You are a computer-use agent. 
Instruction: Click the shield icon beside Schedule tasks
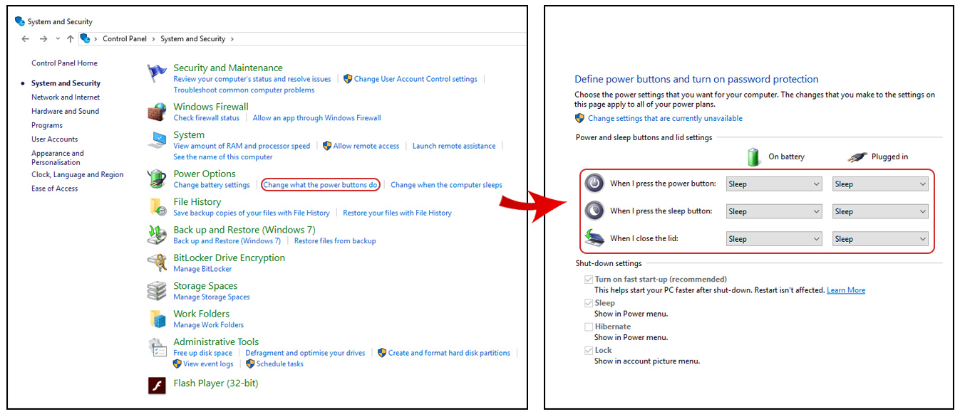pyautogui.click(x=250, y=363)
